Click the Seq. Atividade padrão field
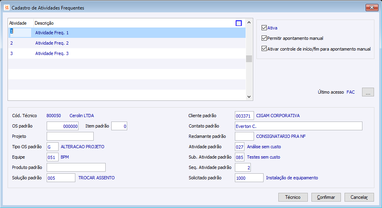The width and height of the screenshot is (382, 208). (x=243, y=168)
